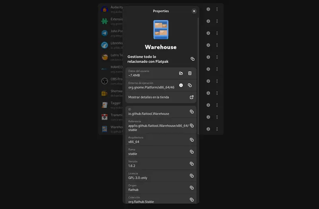Delete user data with trash icon
This screenshot has width=319, height=209.
point(190,73)
